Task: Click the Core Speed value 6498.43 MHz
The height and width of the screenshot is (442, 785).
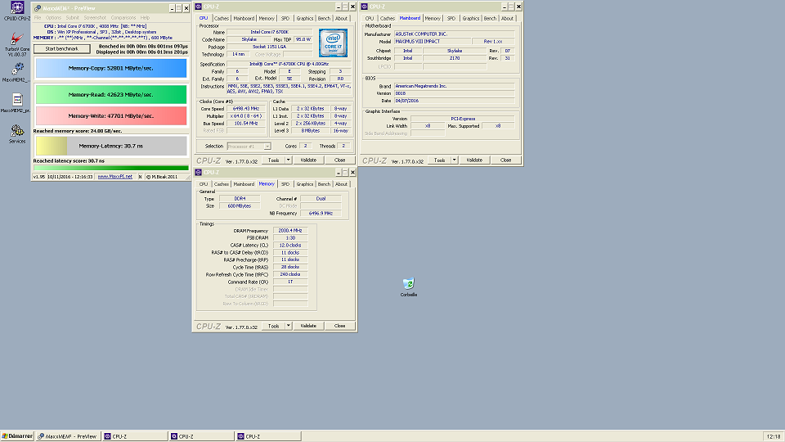Action: [x=246, y=109]
